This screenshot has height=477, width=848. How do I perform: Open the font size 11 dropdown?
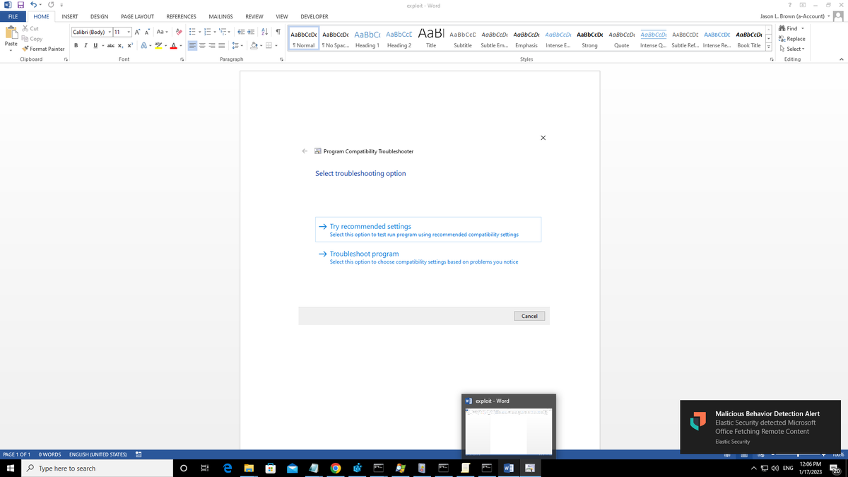(127, 32)
